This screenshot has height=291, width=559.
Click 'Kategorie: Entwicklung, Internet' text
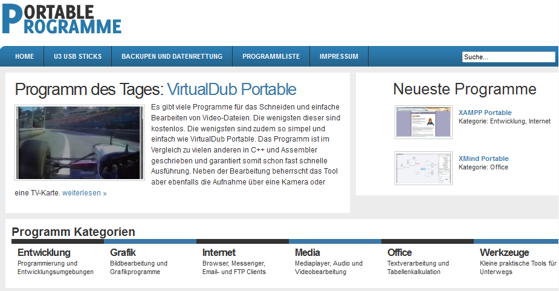505,122
